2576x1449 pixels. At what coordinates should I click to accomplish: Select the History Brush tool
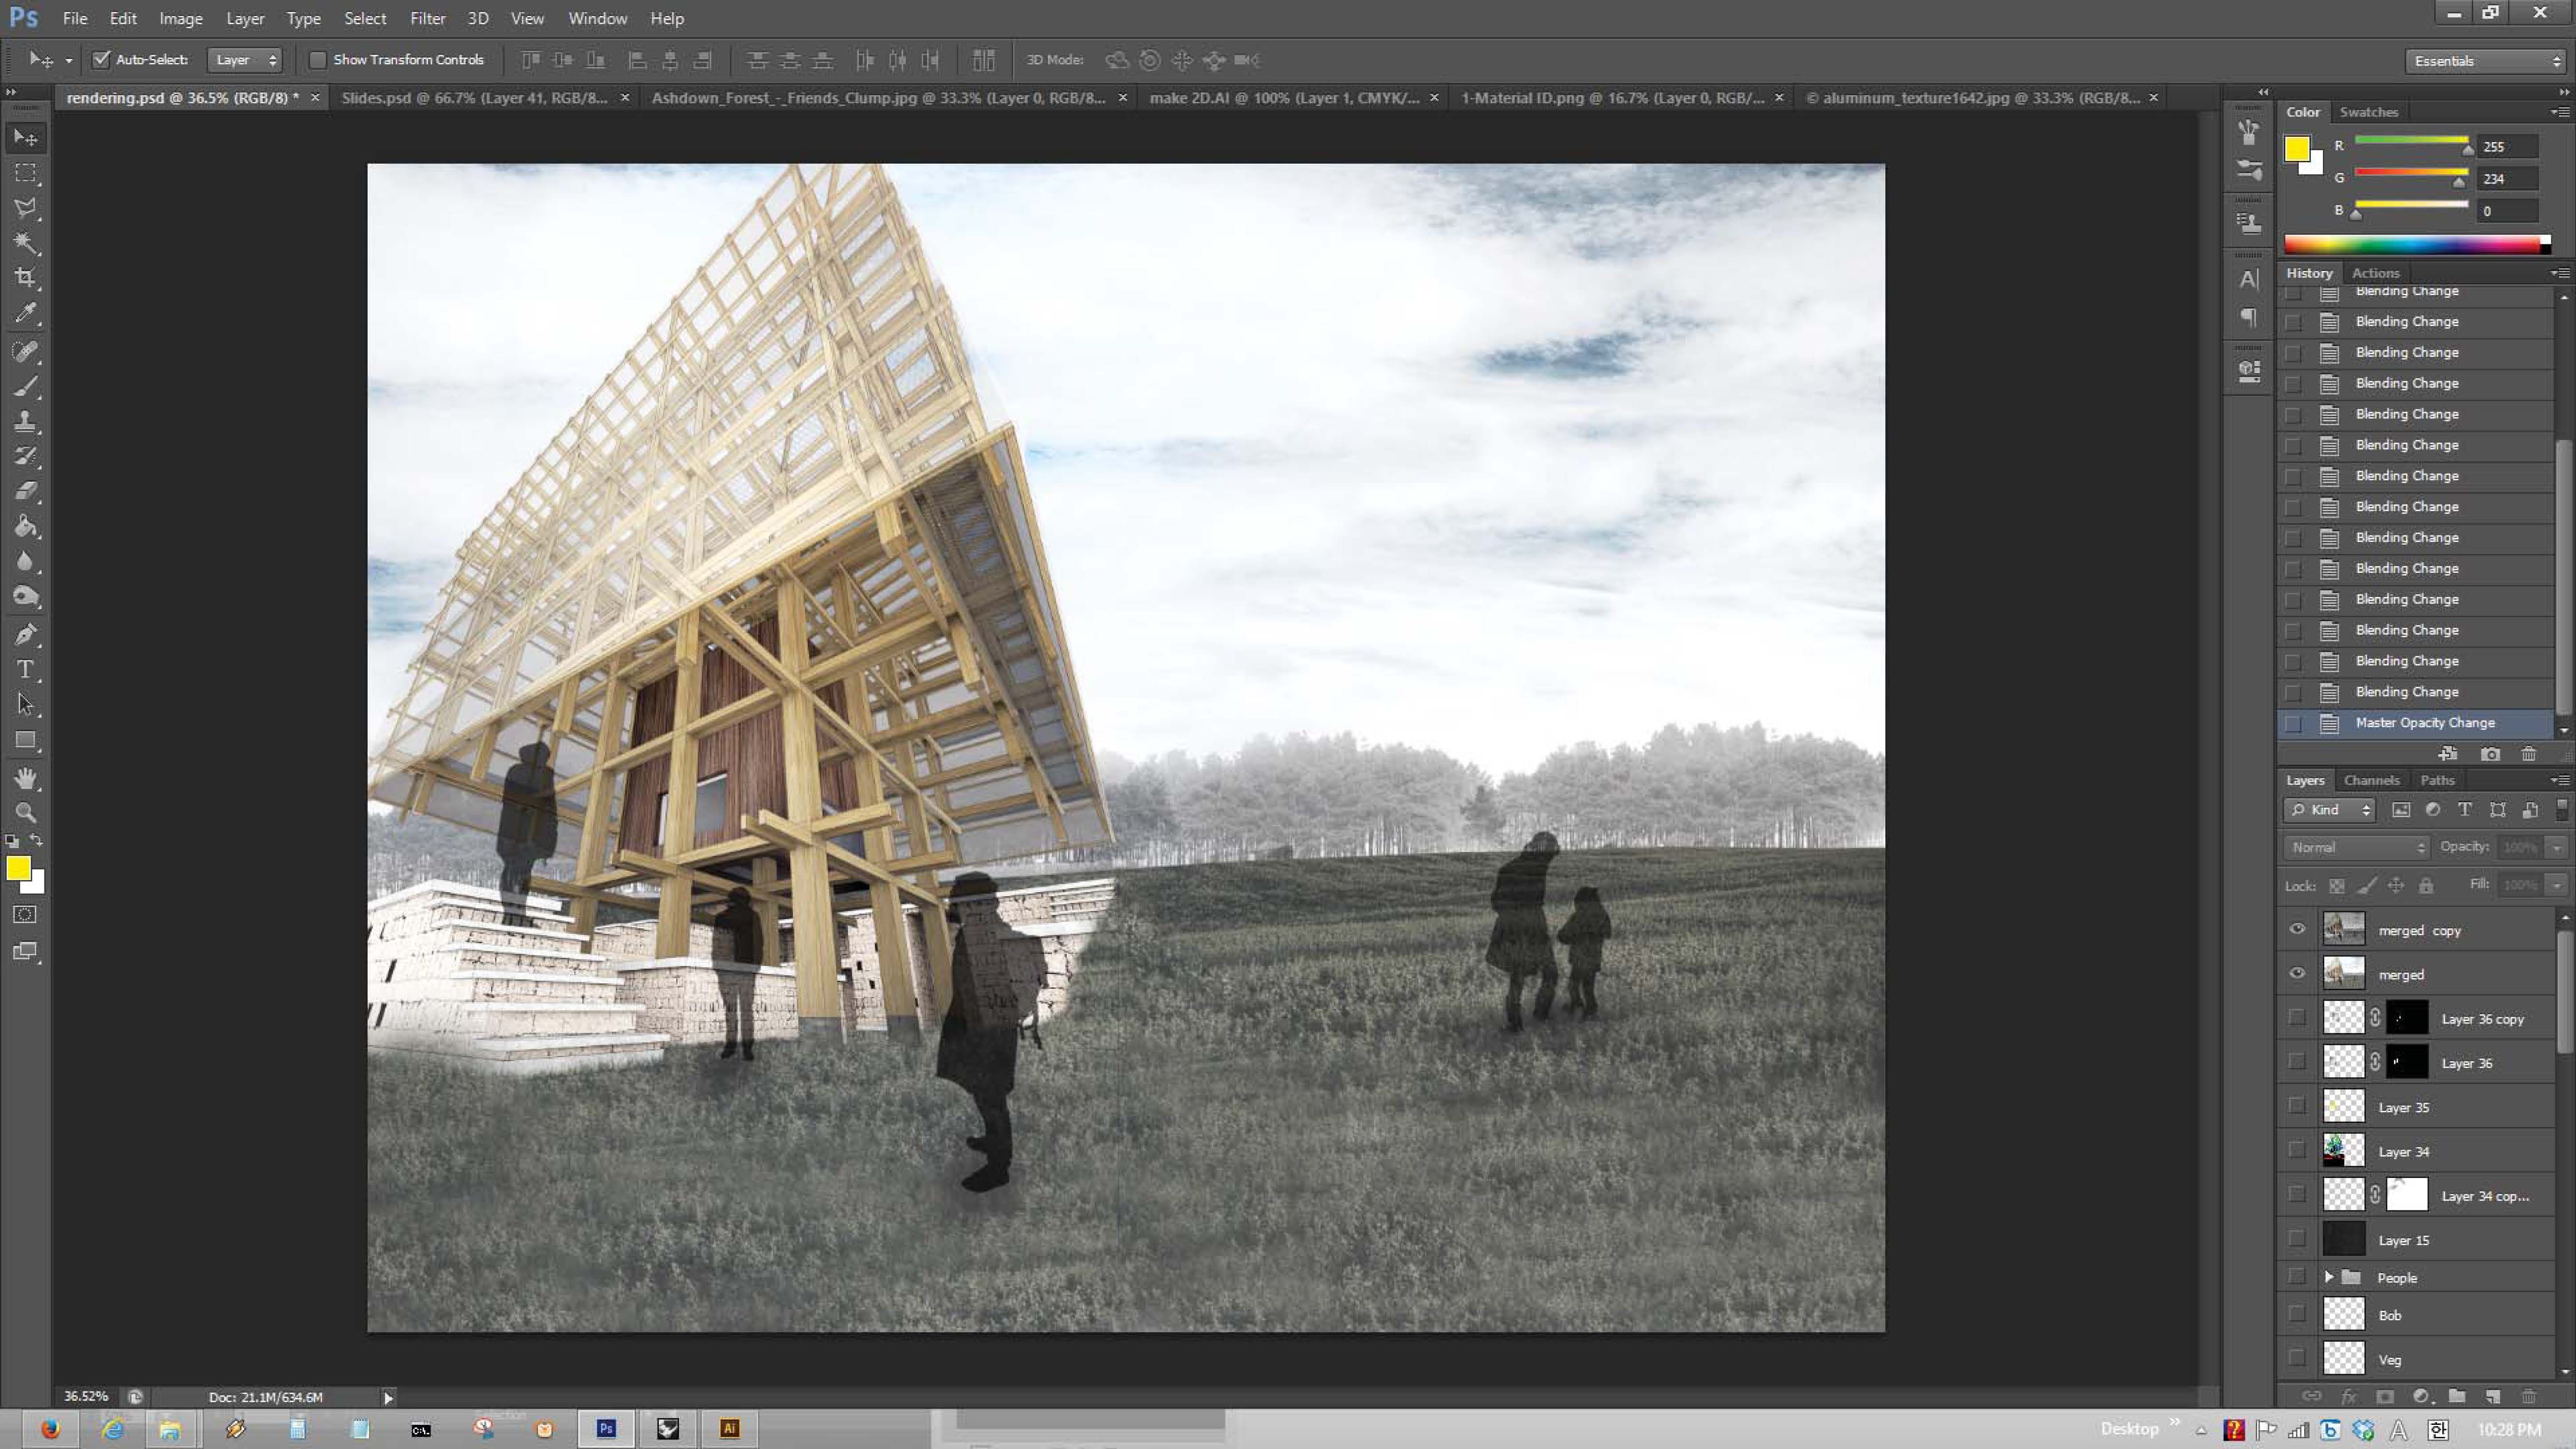coord(26,456)
